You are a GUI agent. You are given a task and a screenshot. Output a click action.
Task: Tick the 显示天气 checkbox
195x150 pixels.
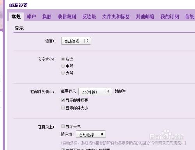click(63, 126)
